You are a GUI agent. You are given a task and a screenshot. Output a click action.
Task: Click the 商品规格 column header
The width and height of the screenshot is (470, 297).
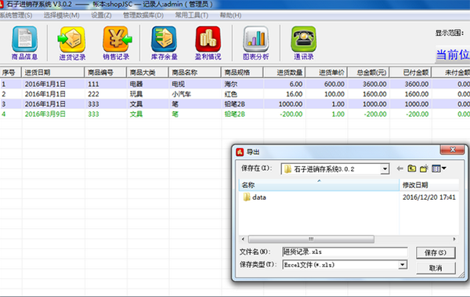click(x=243, y=72)
